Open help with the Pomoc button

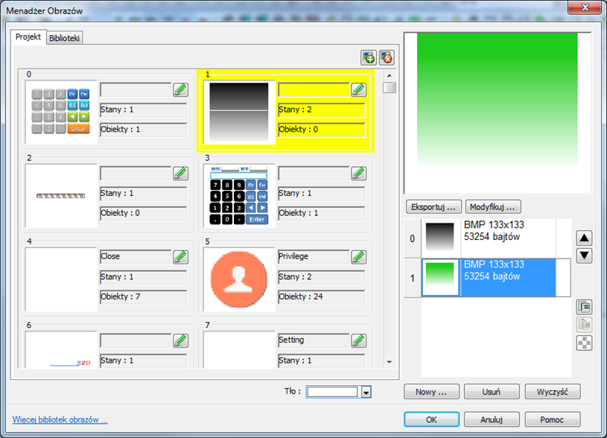(x=553, y=419)
